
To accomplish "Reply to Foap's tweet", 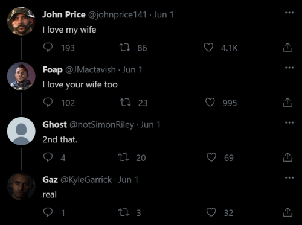I will (48, 103).
